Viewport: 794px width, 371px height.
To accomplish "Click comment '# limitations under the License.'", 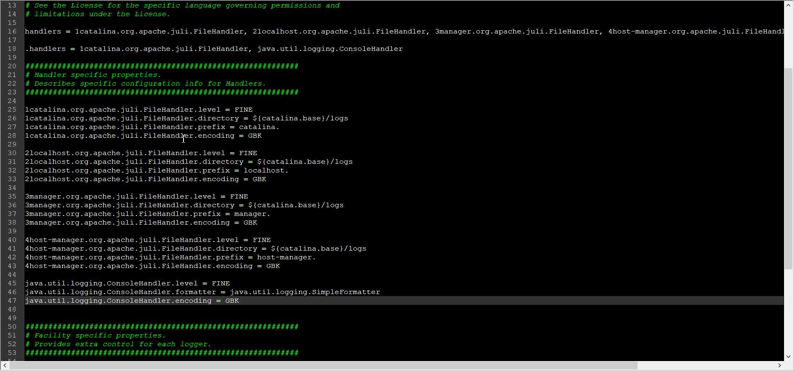I will coord(98,14).
